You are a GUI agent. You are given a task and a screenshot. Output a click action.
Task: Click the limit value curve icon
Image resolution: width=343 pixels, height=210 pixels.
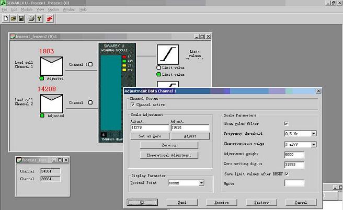[x=168, y=54]
